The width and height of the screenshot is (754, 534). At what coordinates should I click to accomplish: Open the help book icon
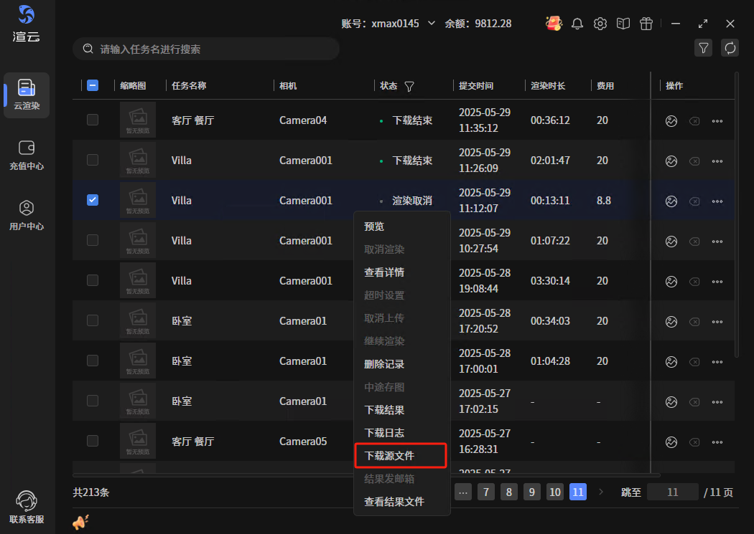[623, 24]
